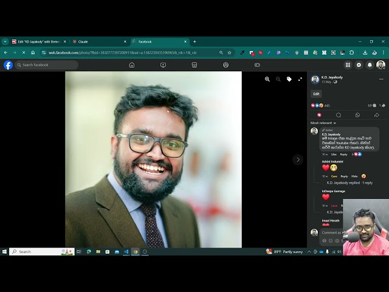Reply to the author's K.D. Jayakody comment
The width and height of the screenshot is (389, 292).
[343, 155]
